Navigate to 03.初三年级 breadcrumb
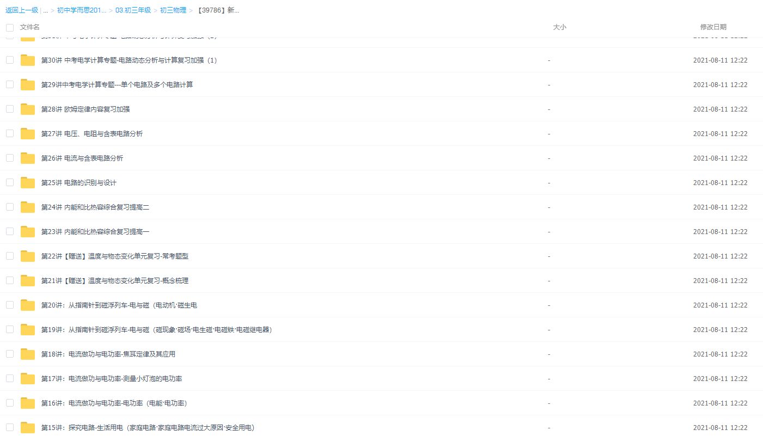763x436 pixels. click(134, 10)
